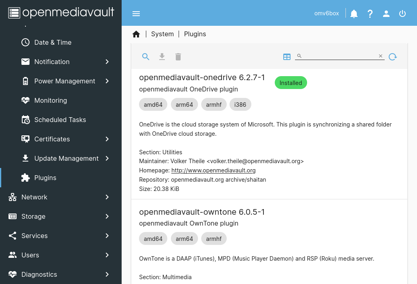Expand the Network chevron
417x284 pixels.
tap(107, 197)
